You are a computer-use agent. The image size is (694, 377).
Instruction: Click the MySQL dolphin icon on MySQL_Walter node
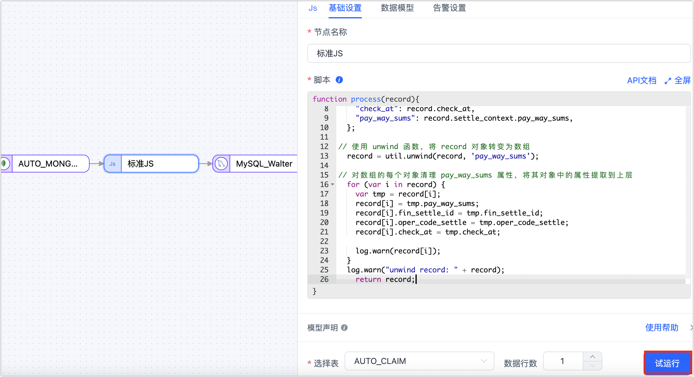coord(221,164)
